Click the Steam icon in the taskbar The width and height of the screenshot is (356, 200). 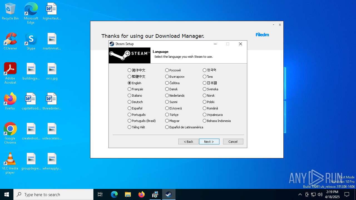[x=169, y=194]
